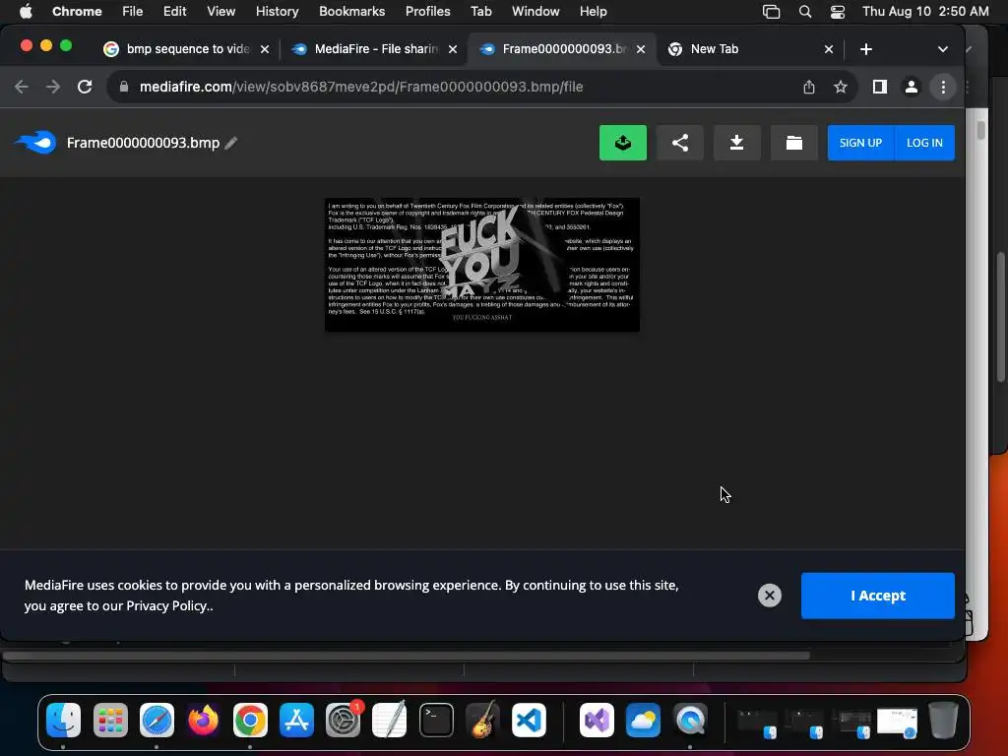Go back with the browser back arrow
Viewport: 1008px width, 756px height.
click(x=22, y=87)
